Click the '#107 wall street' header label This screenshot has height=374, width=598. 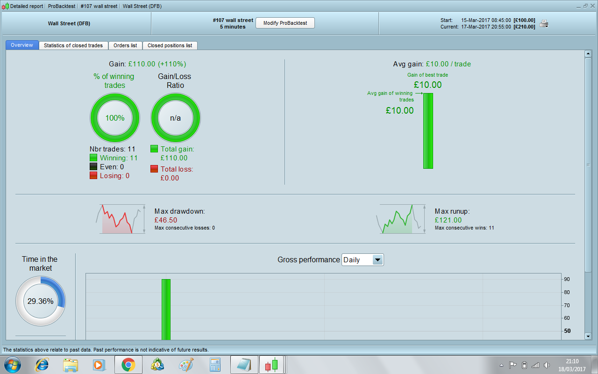click(233, 21)
